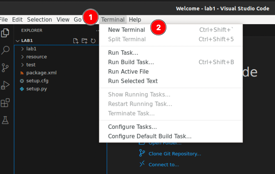Select the resource folder row

pyautogui.click(x=57, y=57)
